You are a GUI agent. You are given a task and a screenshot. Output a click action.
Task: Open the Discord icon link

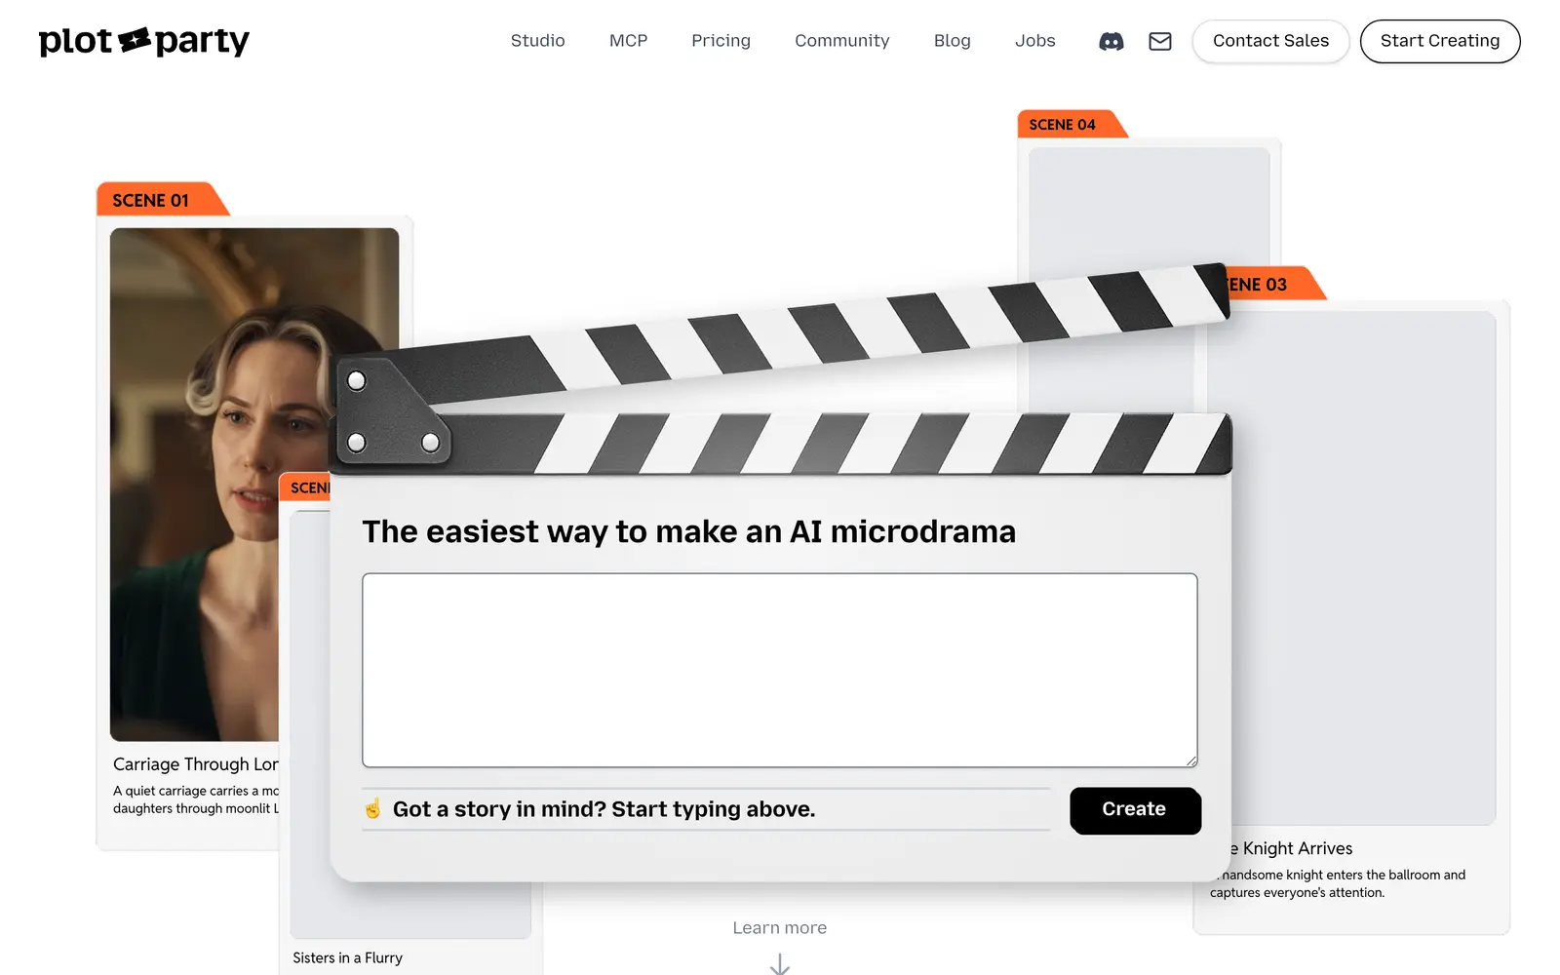1111,41
